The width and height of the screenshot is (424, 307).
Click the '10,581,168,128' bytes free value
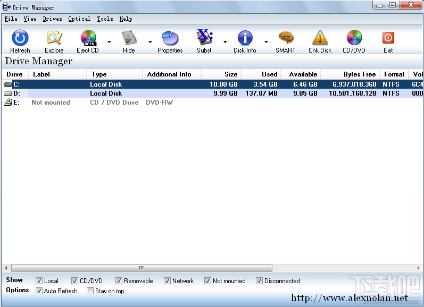[353, 93]
